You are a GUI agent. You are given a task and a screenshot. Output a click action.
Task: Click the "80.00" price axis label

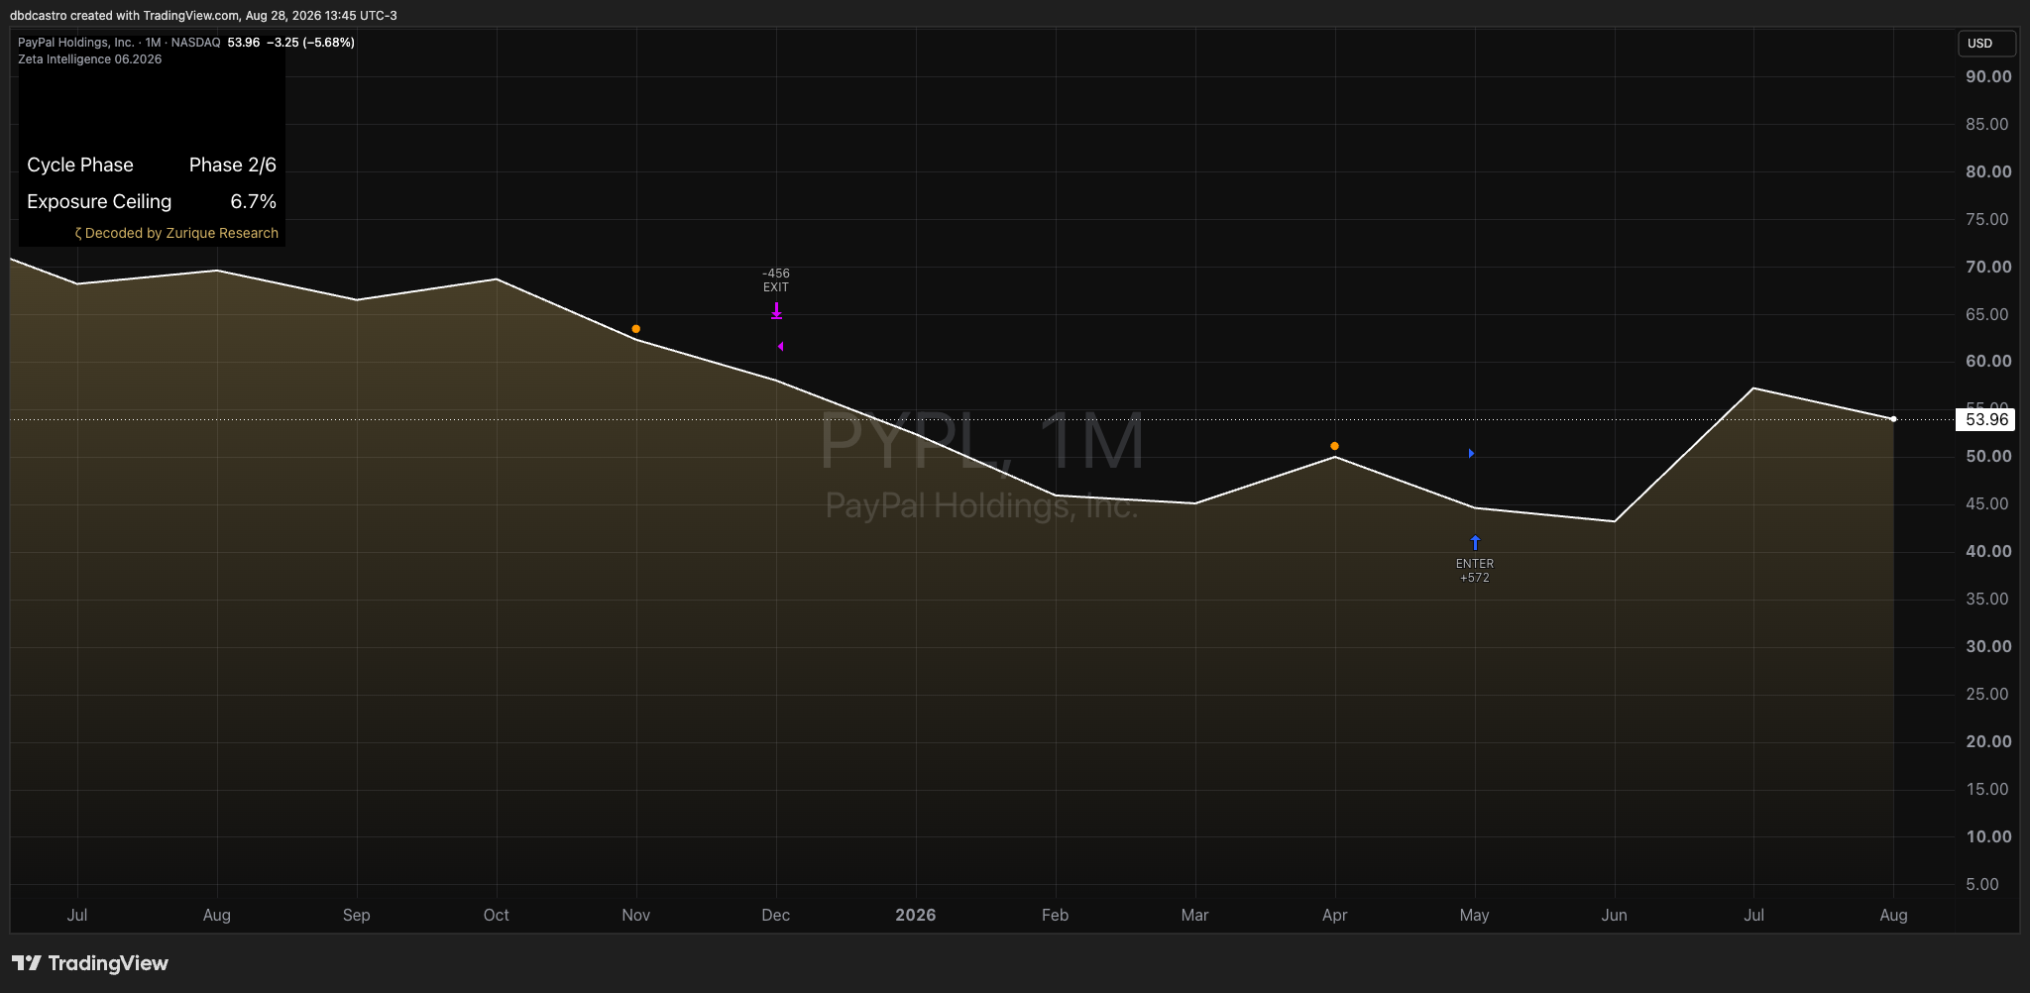point(1988,171)
